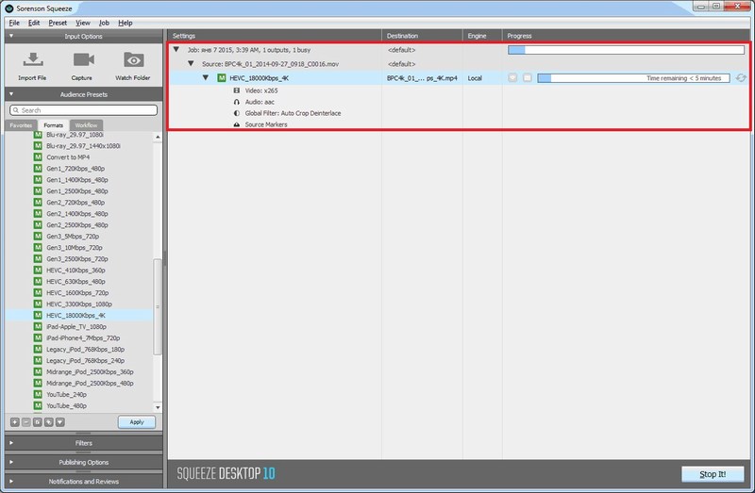The width and height of the screenshot is (755, 493).
Task: Select the HEVC_3300Kbps_1080p preset
Action: click(79, 304)
